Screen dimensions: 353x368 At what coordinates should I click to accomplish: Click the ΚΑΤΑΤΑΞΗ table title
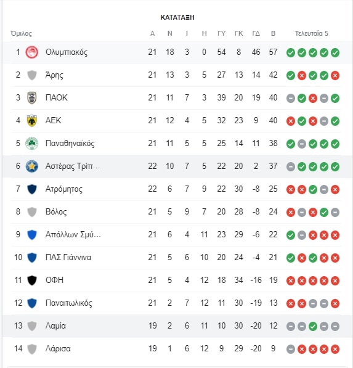click(177, 17)
